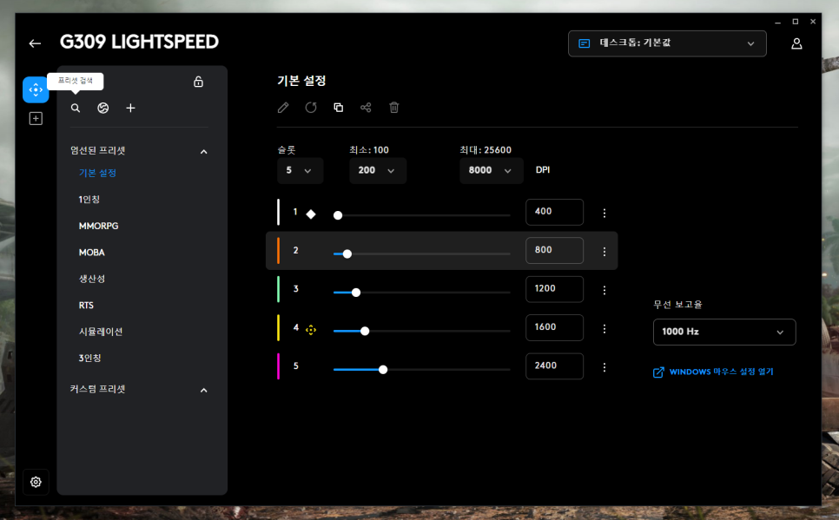The image size is (839, 520).
Task: Click the pencil rename preset icon
Action: point(283,108)
